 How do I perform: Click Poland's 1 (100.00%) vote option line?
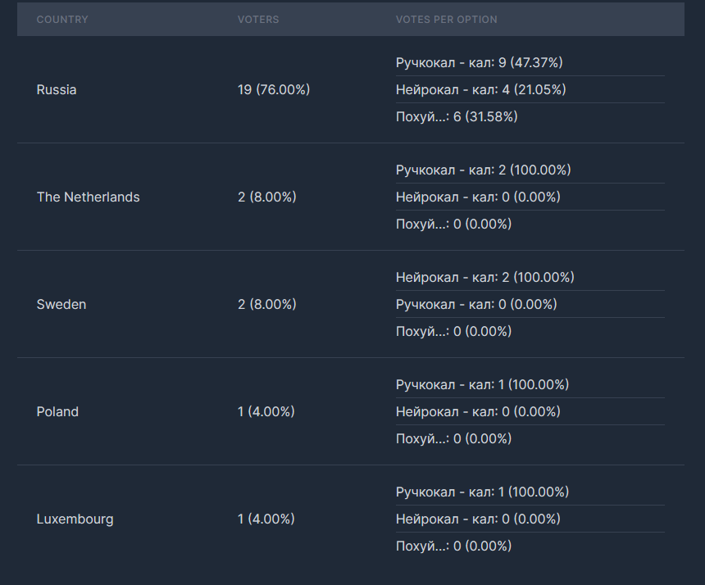pyautogui.click(x=482, y=385)
